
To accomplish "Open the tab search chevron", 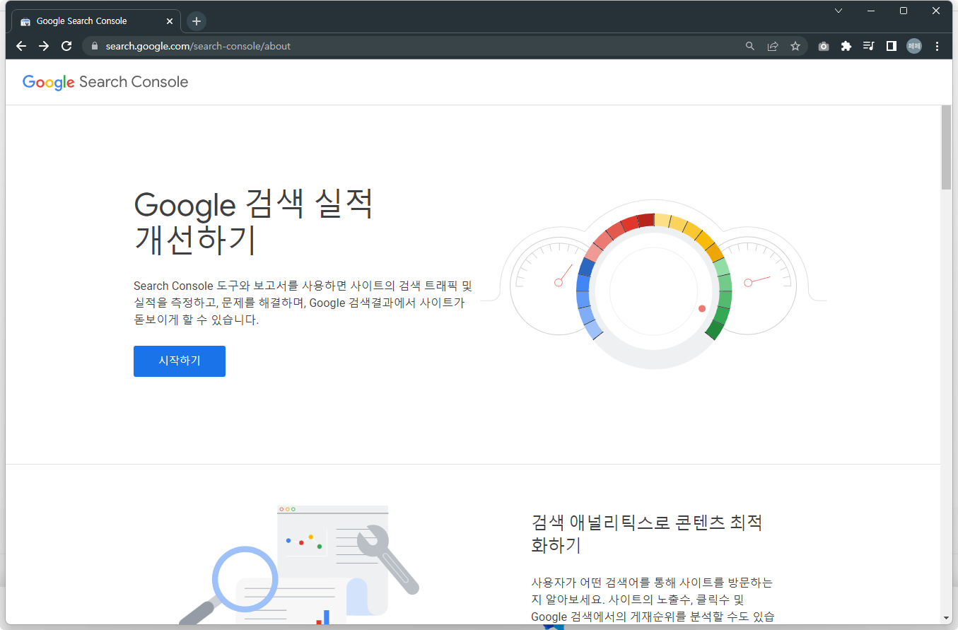I will point(839,11).
